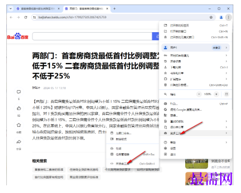Screen dimensions: 241x193
Task: Select name window entry in submenu
Action: point(133,133)
